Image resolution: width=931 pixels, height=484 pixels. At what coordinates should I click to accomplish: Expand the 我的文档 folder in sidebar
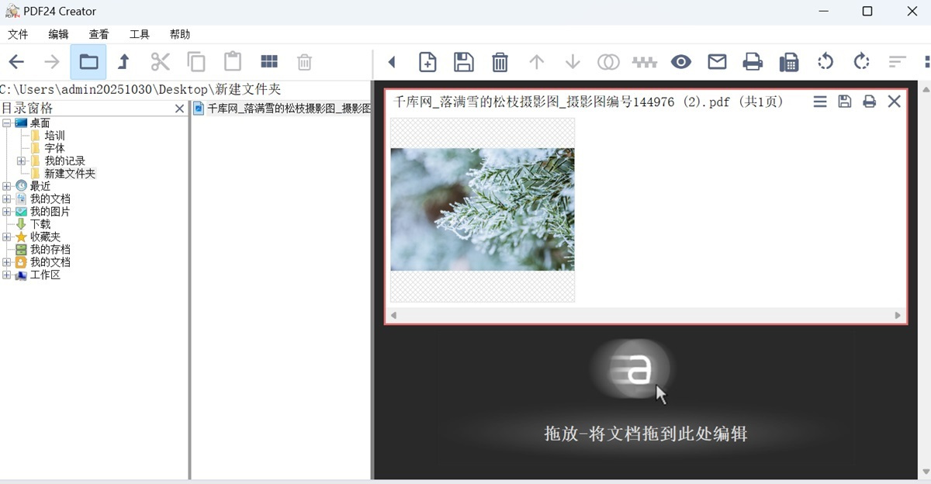(x=6, y=199)
